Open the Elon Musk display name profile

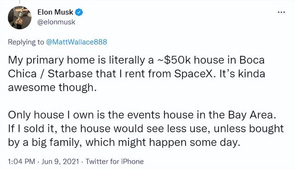[x=55, y=12]
